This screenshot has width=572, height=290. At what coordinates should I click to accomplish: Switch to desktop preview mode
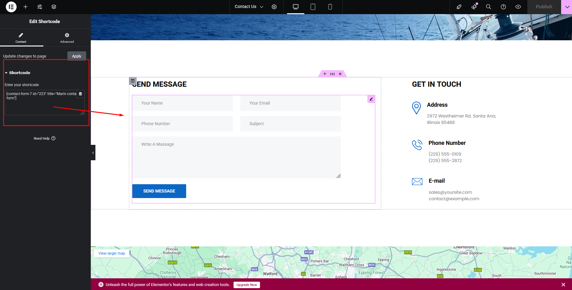(x=296, y=7)
